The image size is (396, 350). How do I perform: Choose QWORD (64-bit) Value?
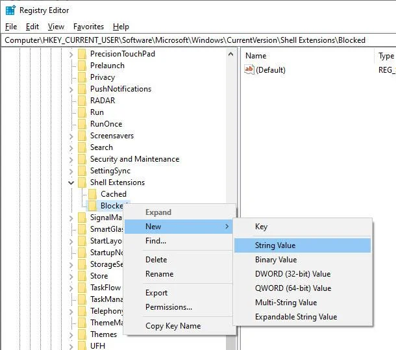[x=303, y=288]
